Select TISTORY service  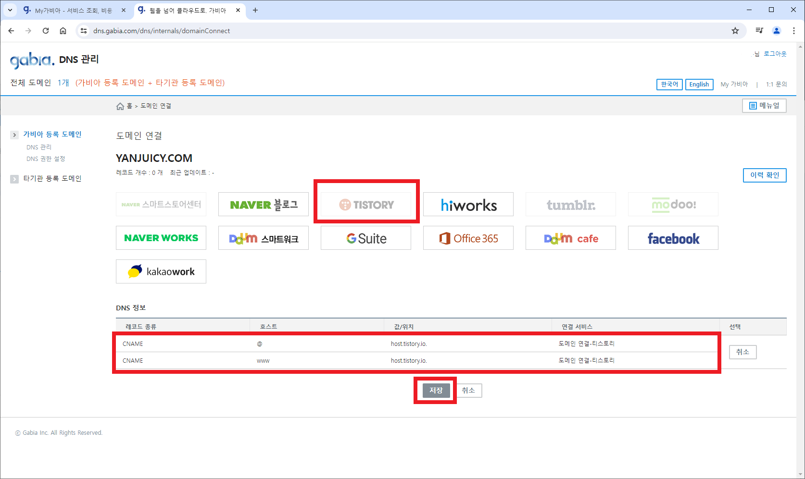tap(366, 204)
